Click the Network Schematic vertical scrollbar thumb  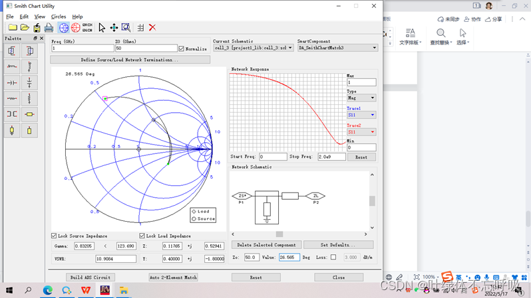pyautogui.click(x=372, y=200)
